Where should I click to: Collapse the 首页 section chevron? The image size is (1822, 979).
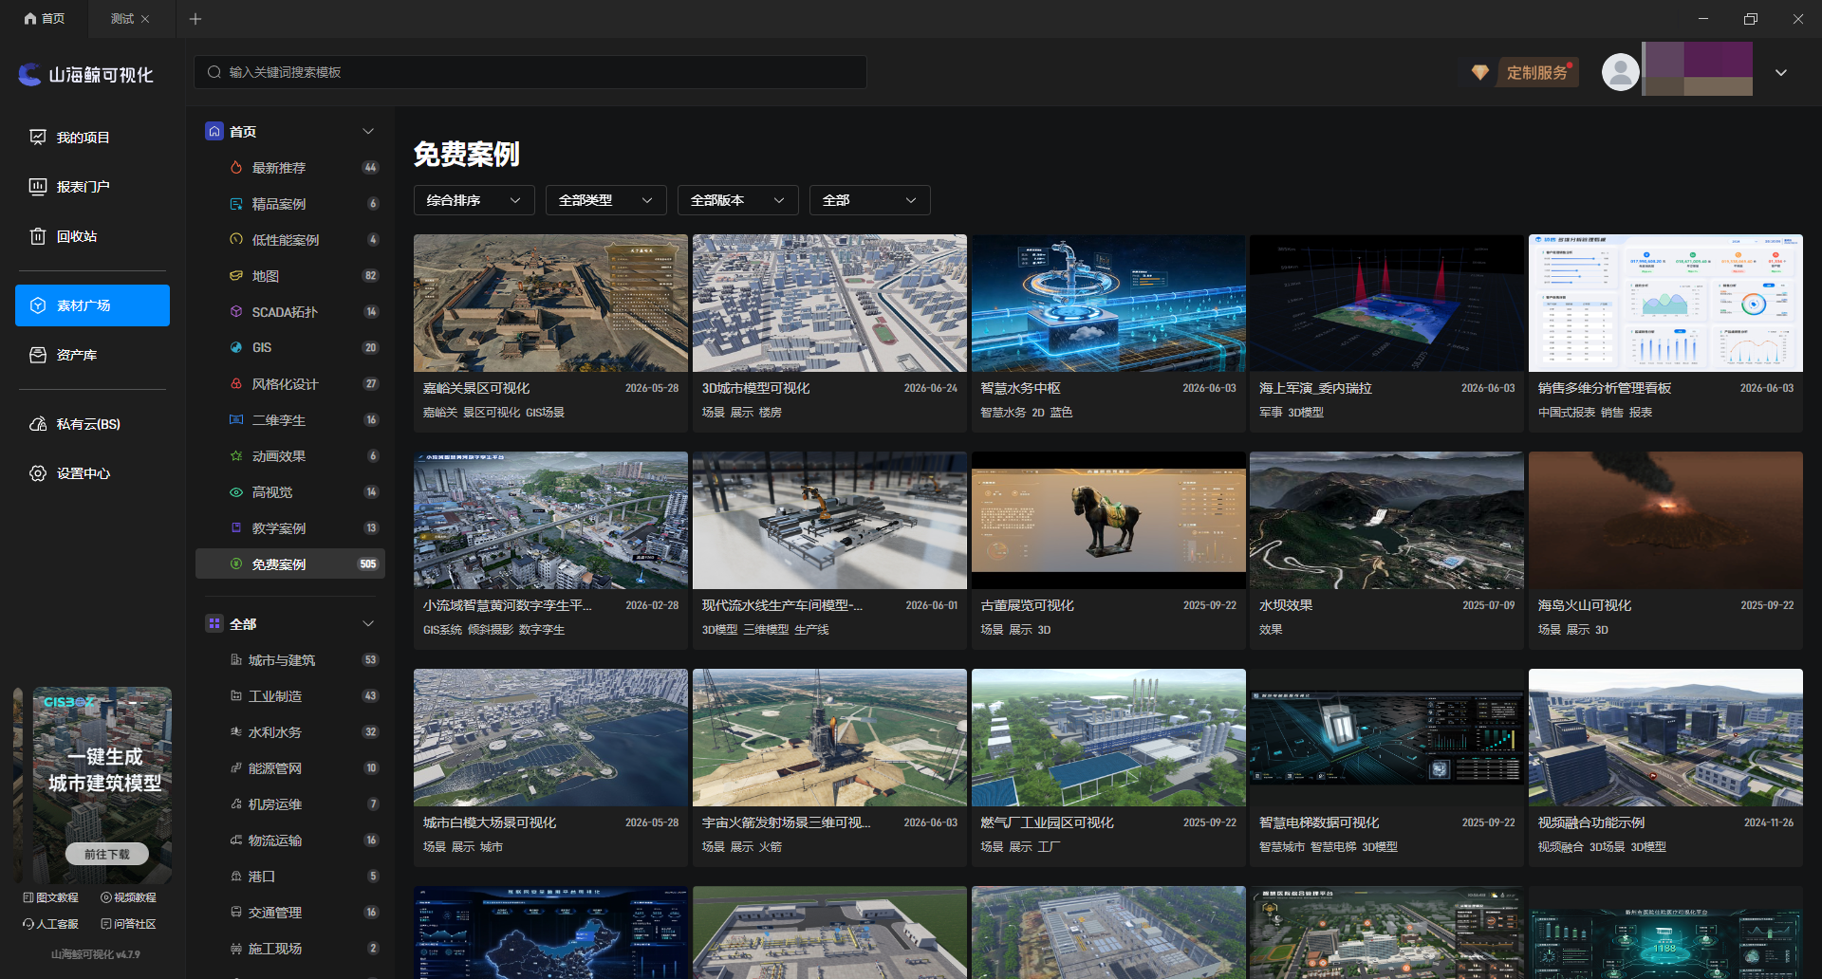pos(368,132)
